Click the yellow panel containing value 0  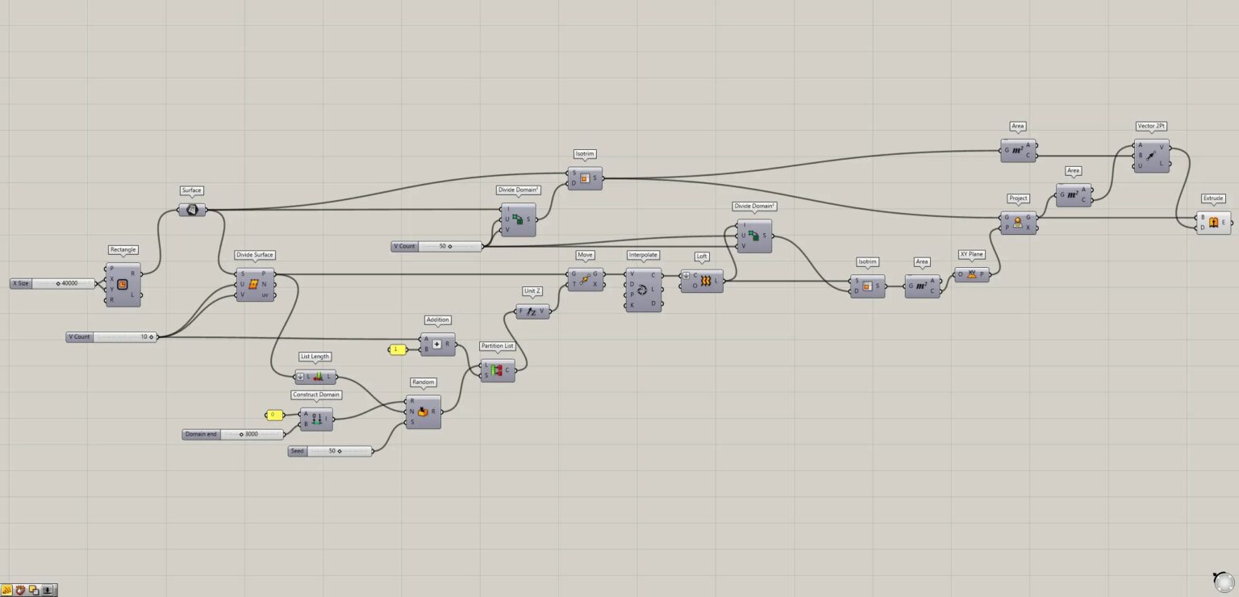[274, 415]
